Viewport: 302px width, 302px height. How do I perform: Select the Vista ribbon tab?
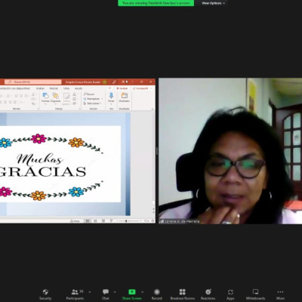coord(66,88)
